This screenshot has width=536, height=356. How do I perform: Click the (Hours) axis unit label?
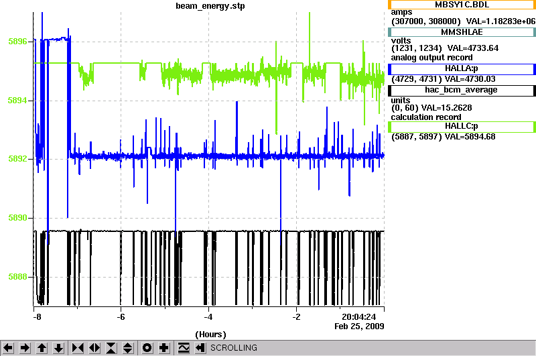pyautogui.click(x=210, y=335)
